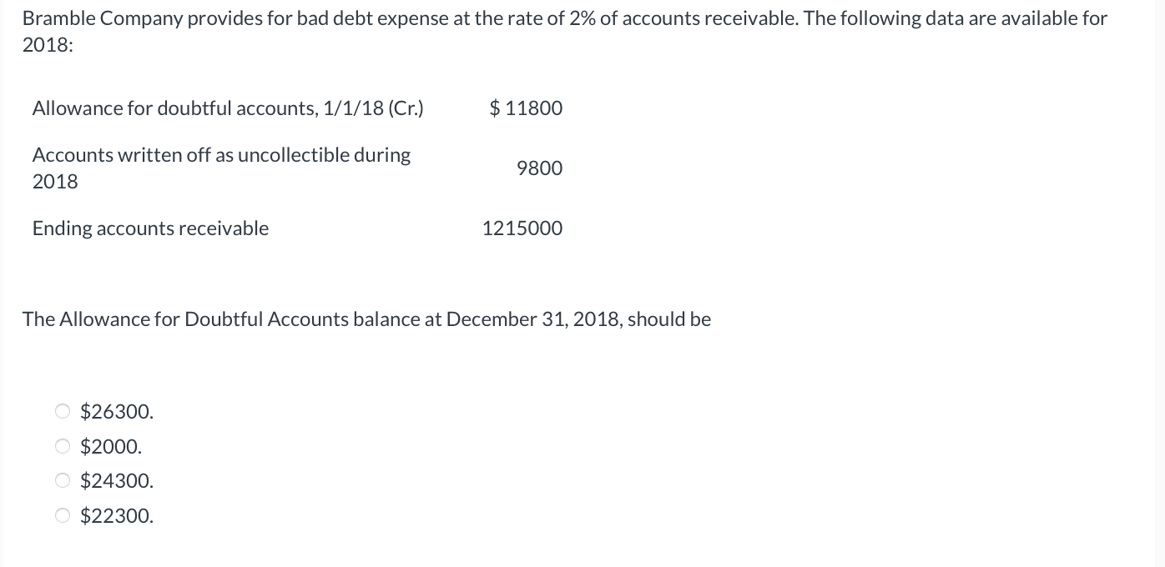Click the December 31, 2018 question sentence

pyautogui.click(x=366, y=319)
